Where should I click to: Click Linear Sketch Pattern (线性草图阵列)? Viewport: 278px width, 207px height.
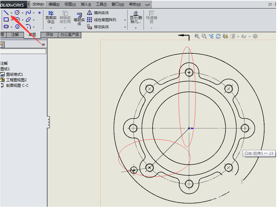point(105,20)
